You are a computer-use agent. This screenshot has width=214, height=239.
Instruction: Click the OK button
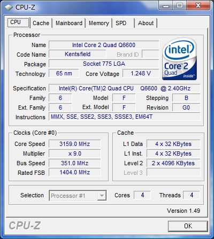coord(188,226)
